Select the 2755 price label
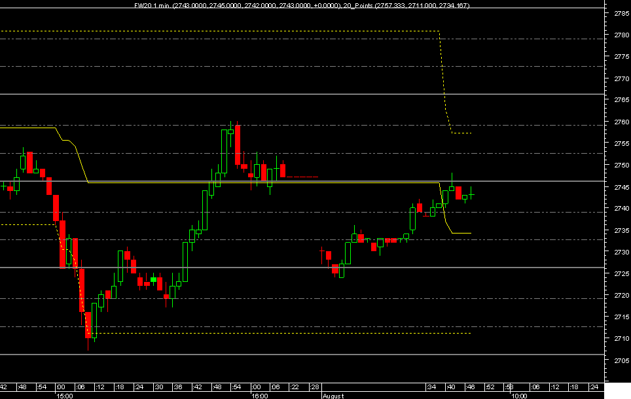The height and width of the screenshot is (399, 631). click(x=621, y=143)
